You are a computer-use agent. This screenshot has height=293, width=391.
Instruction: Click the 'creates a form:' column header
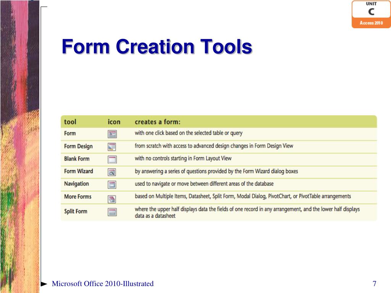click(158, 122)
